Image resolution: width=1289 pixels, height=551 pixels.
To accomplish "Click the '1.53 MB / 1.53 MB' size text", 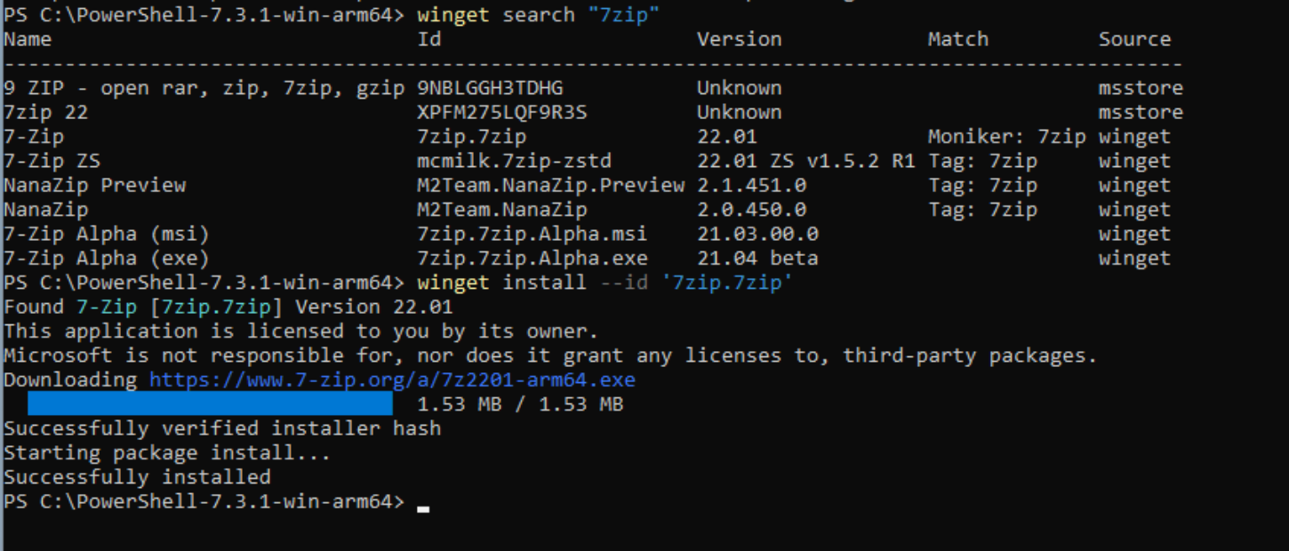I will [x=520, y=404].
